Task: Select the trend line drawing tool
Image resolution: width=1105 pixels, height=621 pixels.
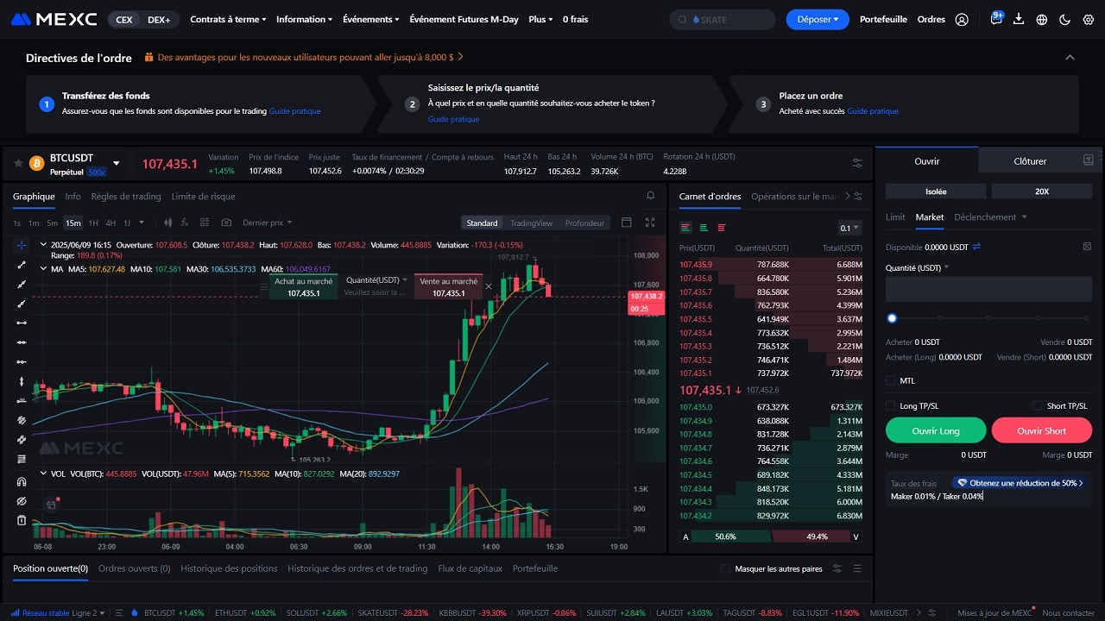Action: (22, 265)
